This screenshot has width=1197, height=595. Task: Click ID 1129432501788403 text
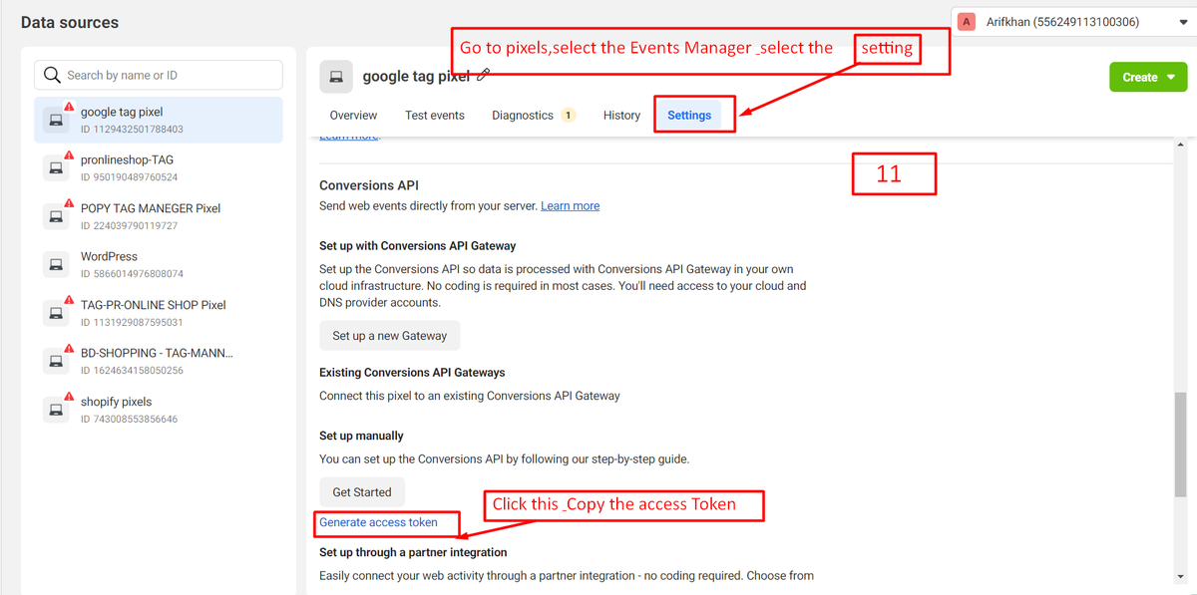coord(132,130)
